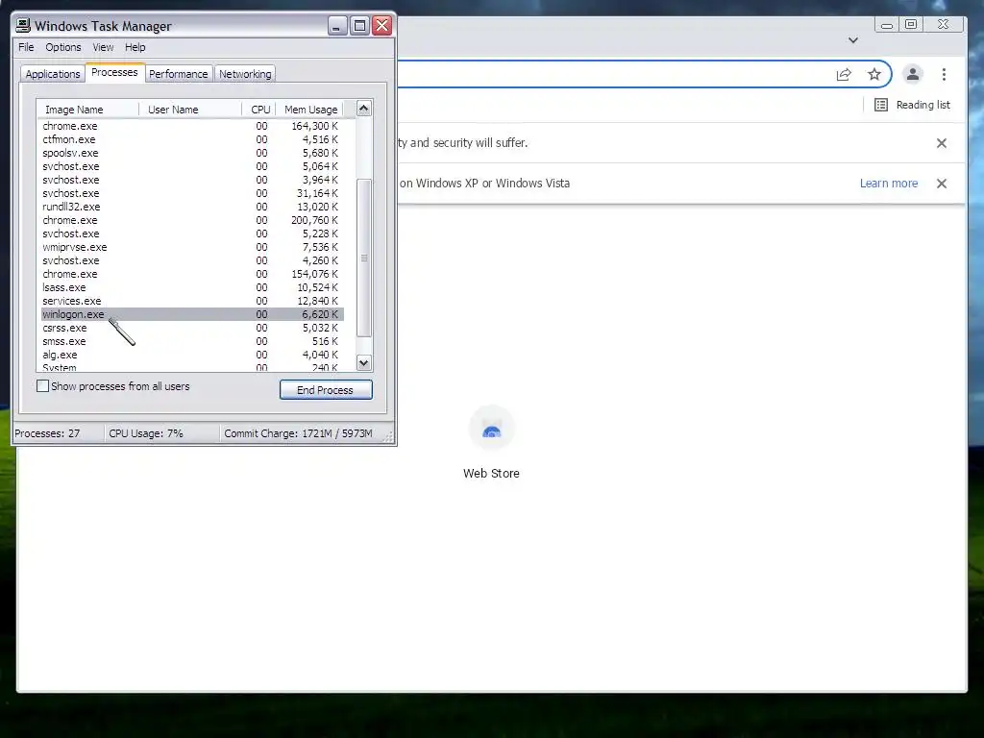The image size is (984, 738).
Task: Click the End Process button
Action: [x=326, y=390]
